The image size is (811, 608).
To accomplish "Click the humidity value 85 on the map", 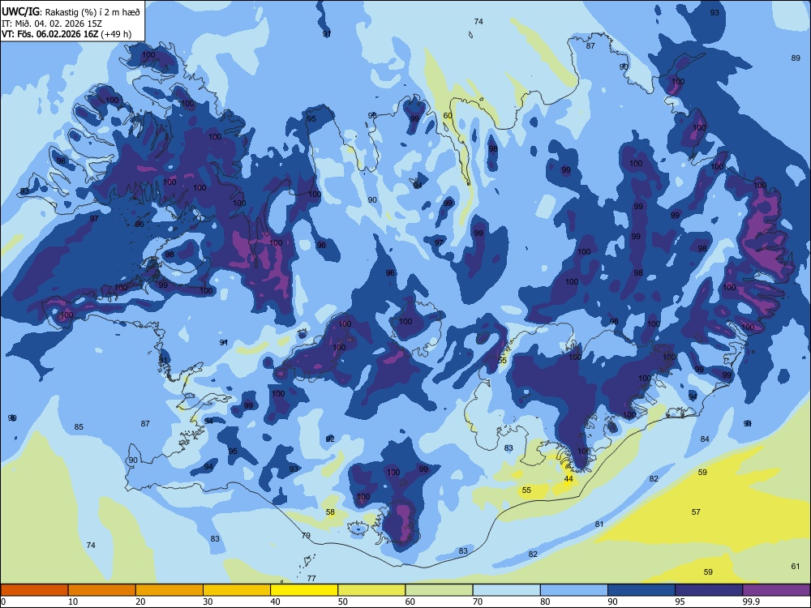I will (79, 426).
